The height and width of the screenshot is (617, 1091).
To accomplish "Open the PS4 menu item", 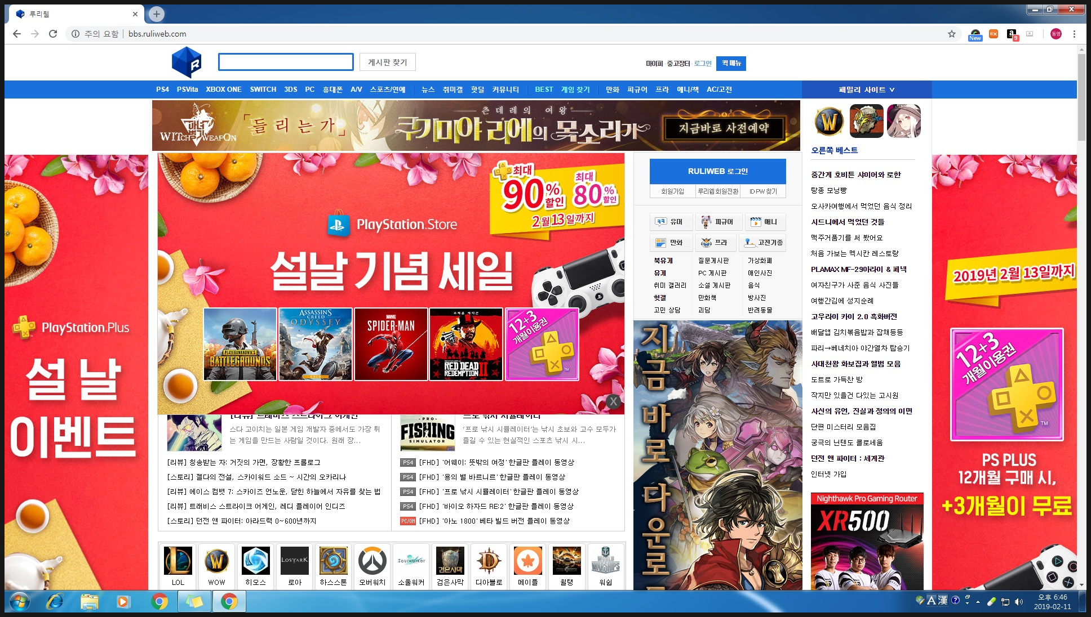I will pos(162,90).
